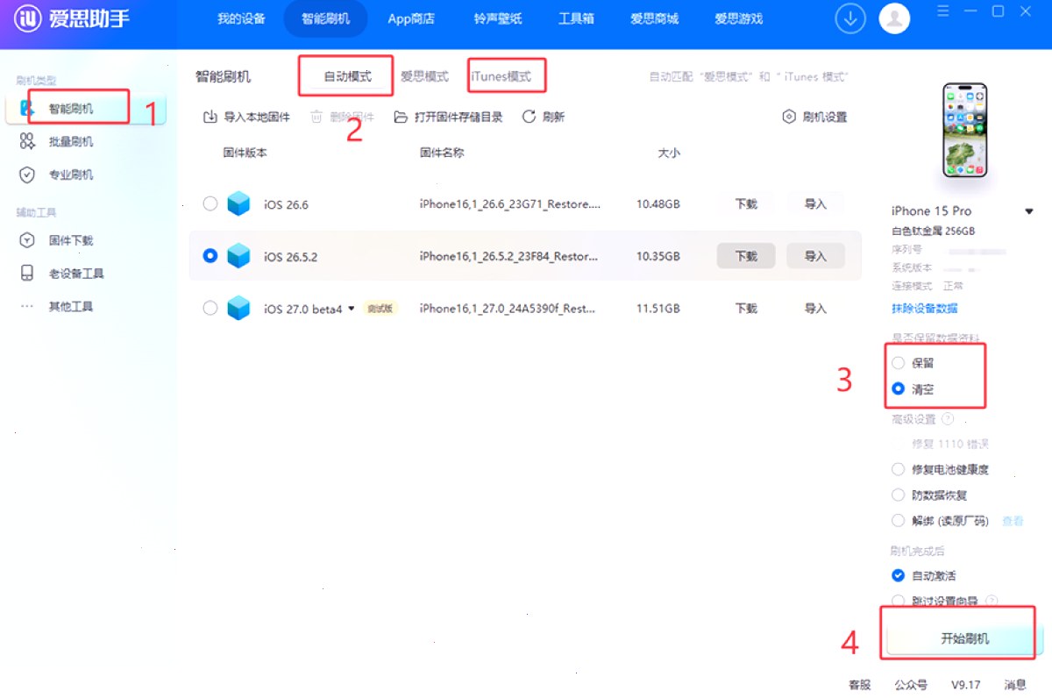Click the iOS 26.6 firmware cube icon

coord(238,204)
